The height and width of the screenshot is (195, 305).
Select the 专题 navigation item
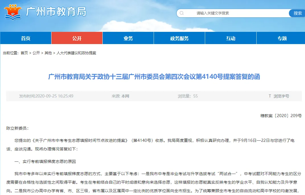[x=281, y=38]
